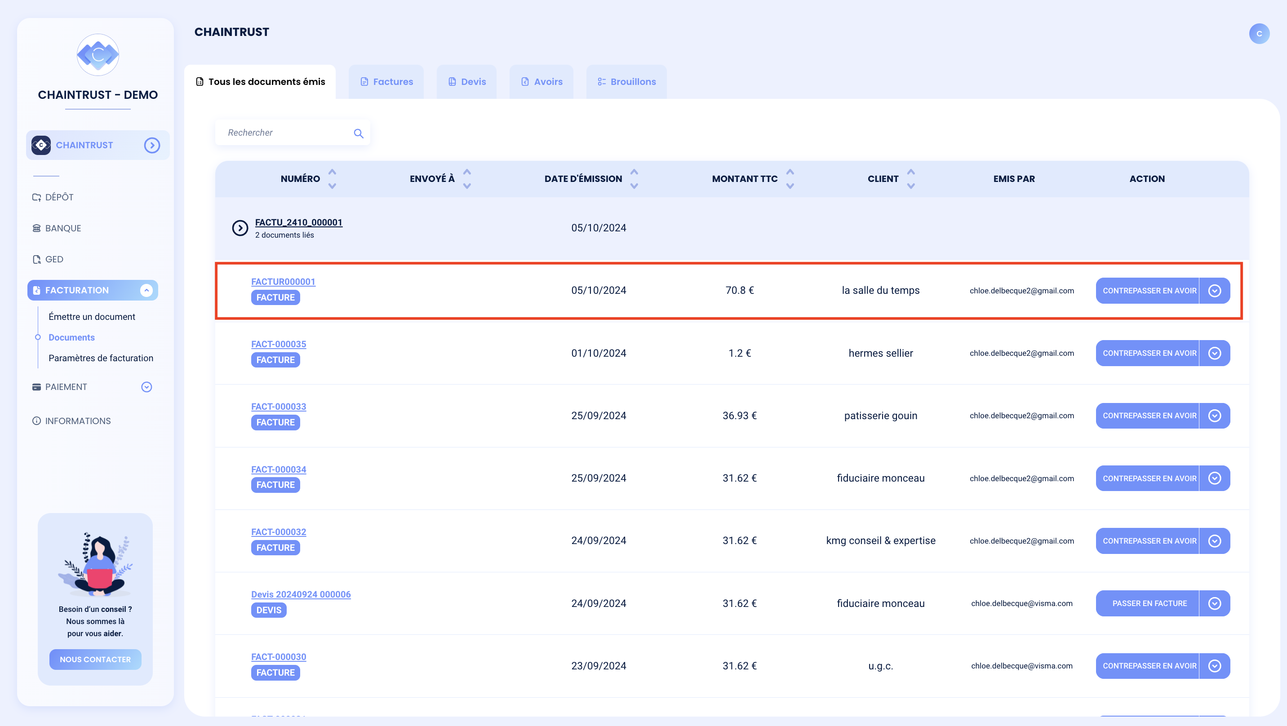This screenshot has height=726, width=1287.
Task: Sort MONTANT TTC descending
Action: pyautogui.click(x=790, y=186)
